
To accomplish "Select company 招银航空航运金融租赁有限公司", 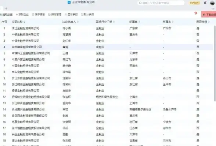I will coord(31,97).
